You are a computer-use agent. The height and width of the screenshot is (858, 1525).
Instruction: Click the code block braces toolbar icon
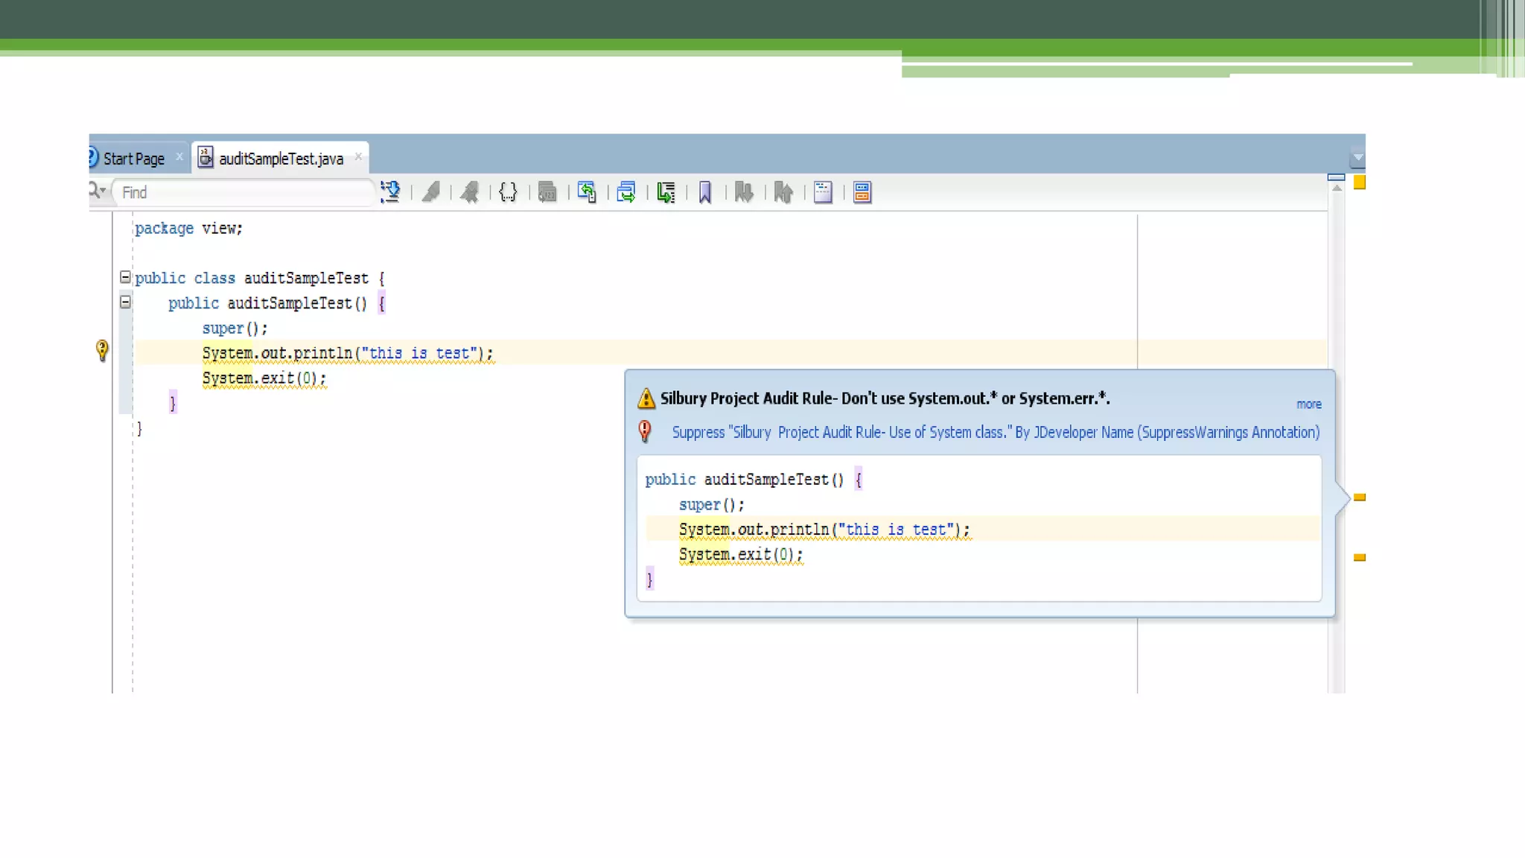[x=508, y=192]
